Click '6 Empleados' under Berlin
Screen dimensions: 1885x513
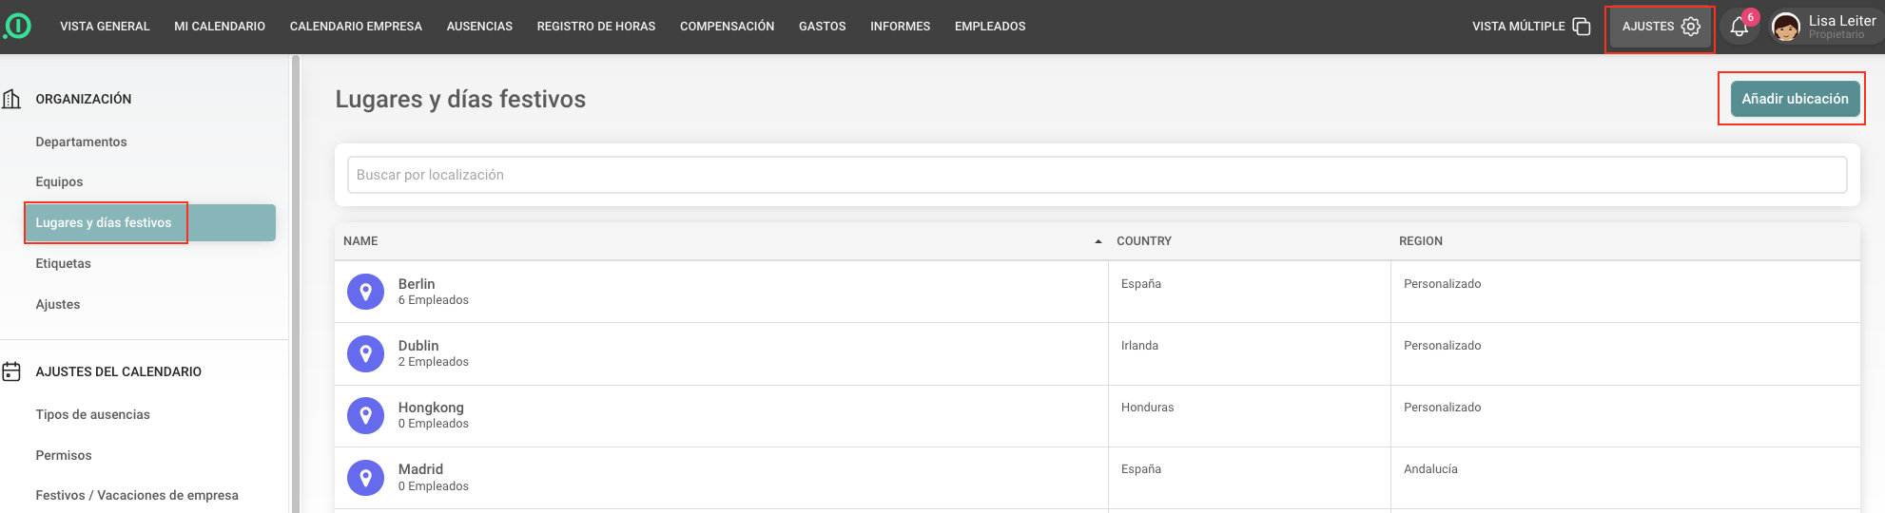tap(434, 300)
